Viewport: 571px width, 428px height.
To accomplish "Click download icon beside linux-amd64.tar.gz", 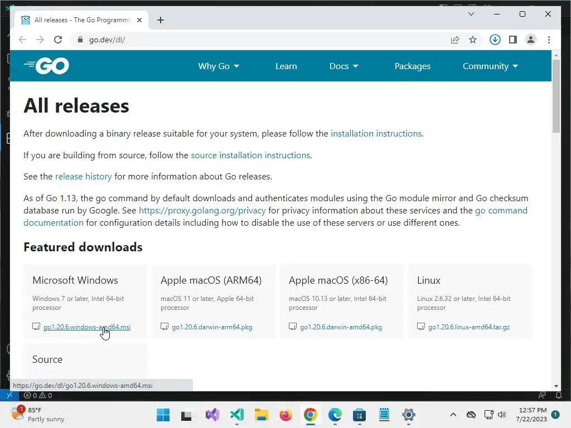I will (x=421, y=327).
